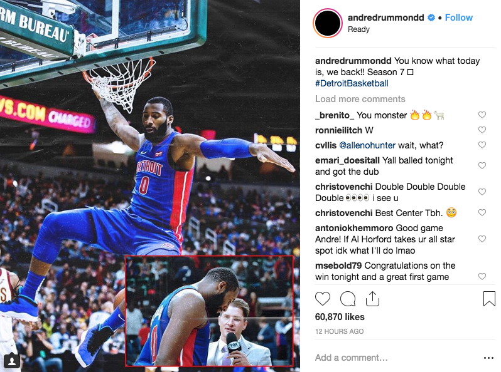Like the post with the heart icon
This screenshot has width=501, height=372.
pyautogui.click(x=323, y=299)
